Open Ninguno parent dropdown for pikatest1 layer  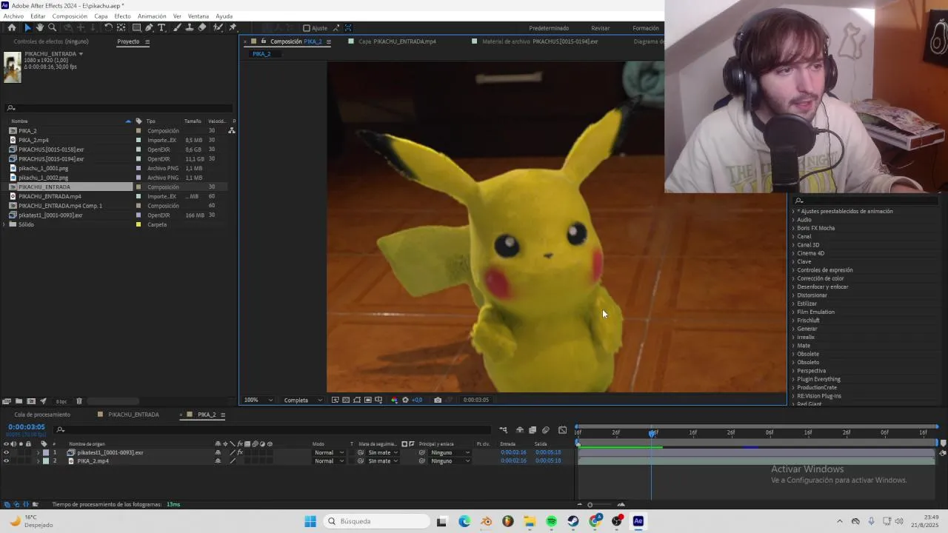[450, 452]
